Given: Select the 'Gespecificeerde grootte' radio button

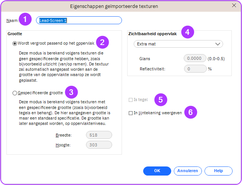Looking at the screenshot, I should pyautogui.click(x=15, y=93).
